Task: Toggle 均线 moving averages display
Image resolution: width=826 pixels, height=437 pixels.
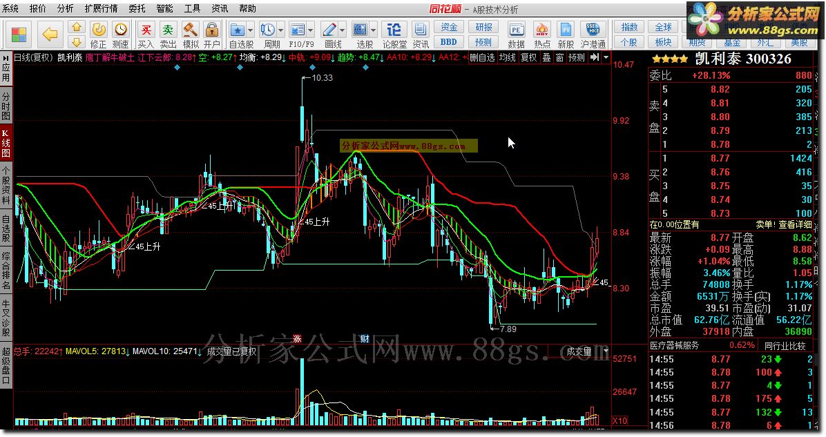Action: [508, 57]
